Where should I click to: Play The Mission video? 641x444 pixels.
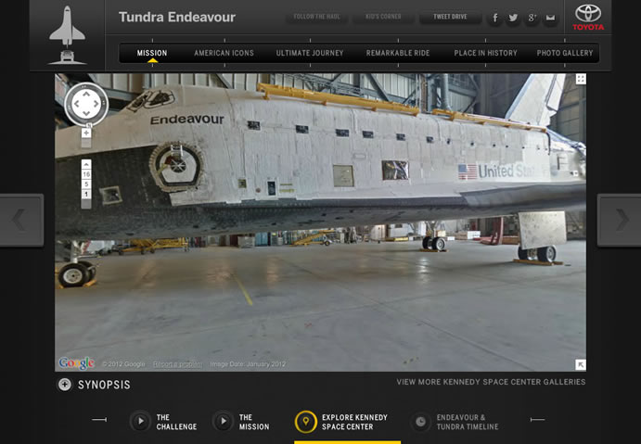point(224,421)
